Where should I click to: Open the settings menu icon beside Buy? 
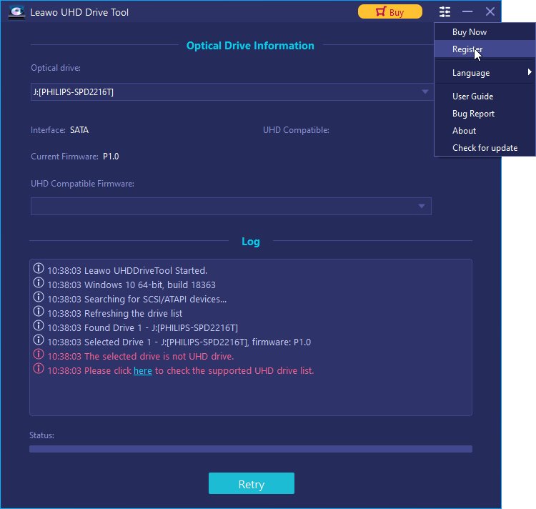click(x=445, y=11)
